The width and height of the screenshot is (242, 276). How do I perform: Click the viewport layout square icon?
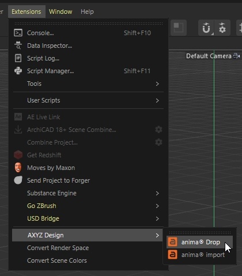(x=179, y=28)
